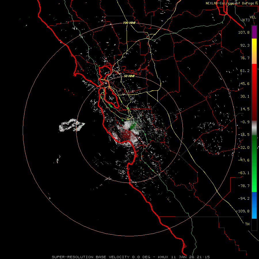Screen dimensions: 259x259
Task: Select the 14.5 velocity scale value
Action: (245, 109)
